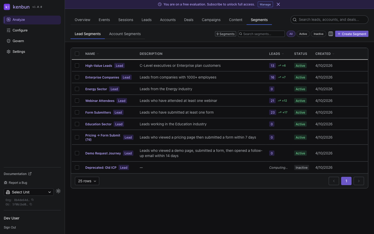
Task: Check the Webinar Attendees row checkbox
Action: (x=77, y=101)
